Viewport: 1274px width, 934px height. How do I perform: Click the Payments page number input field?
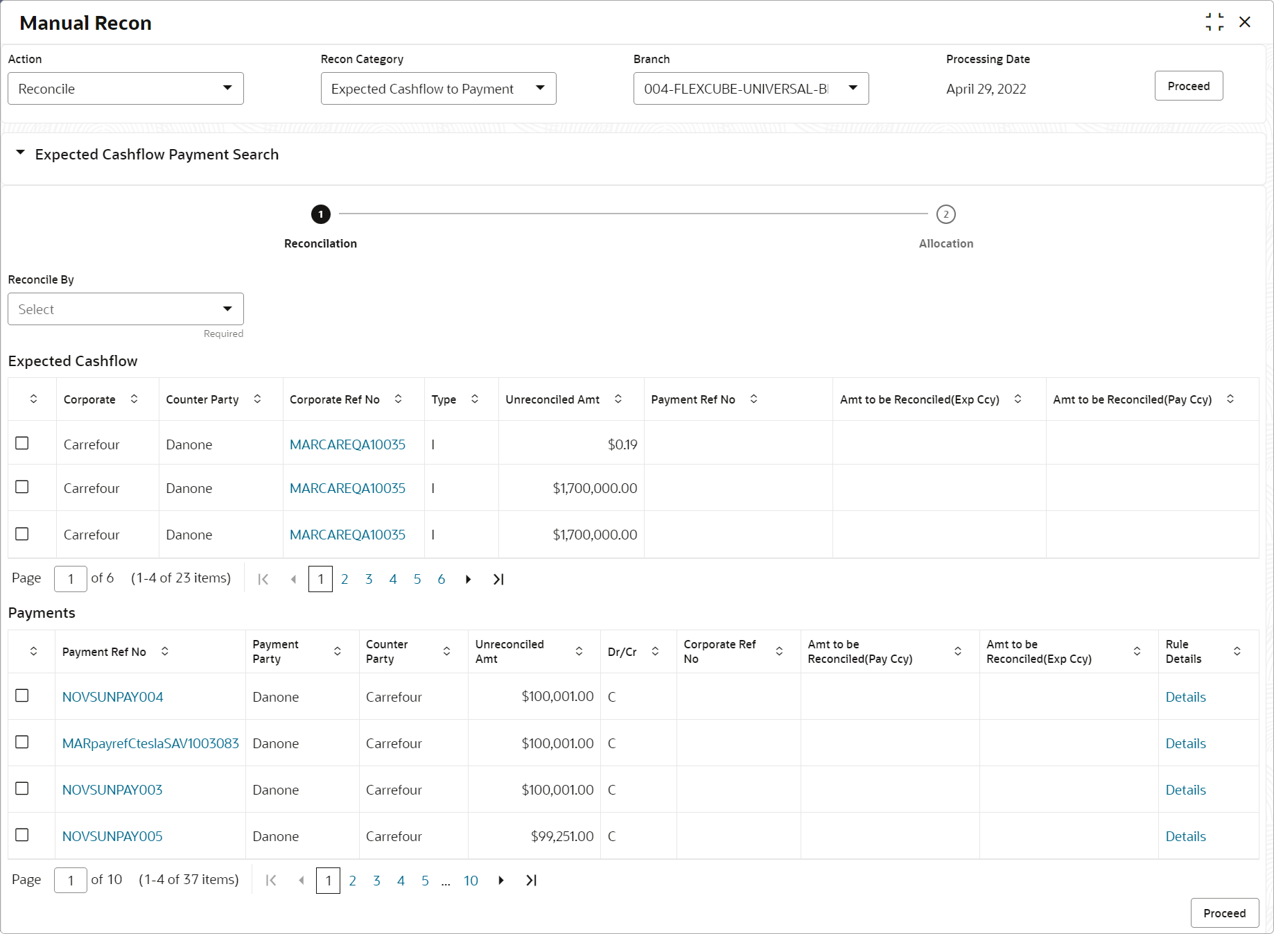[x=71, y=881]
